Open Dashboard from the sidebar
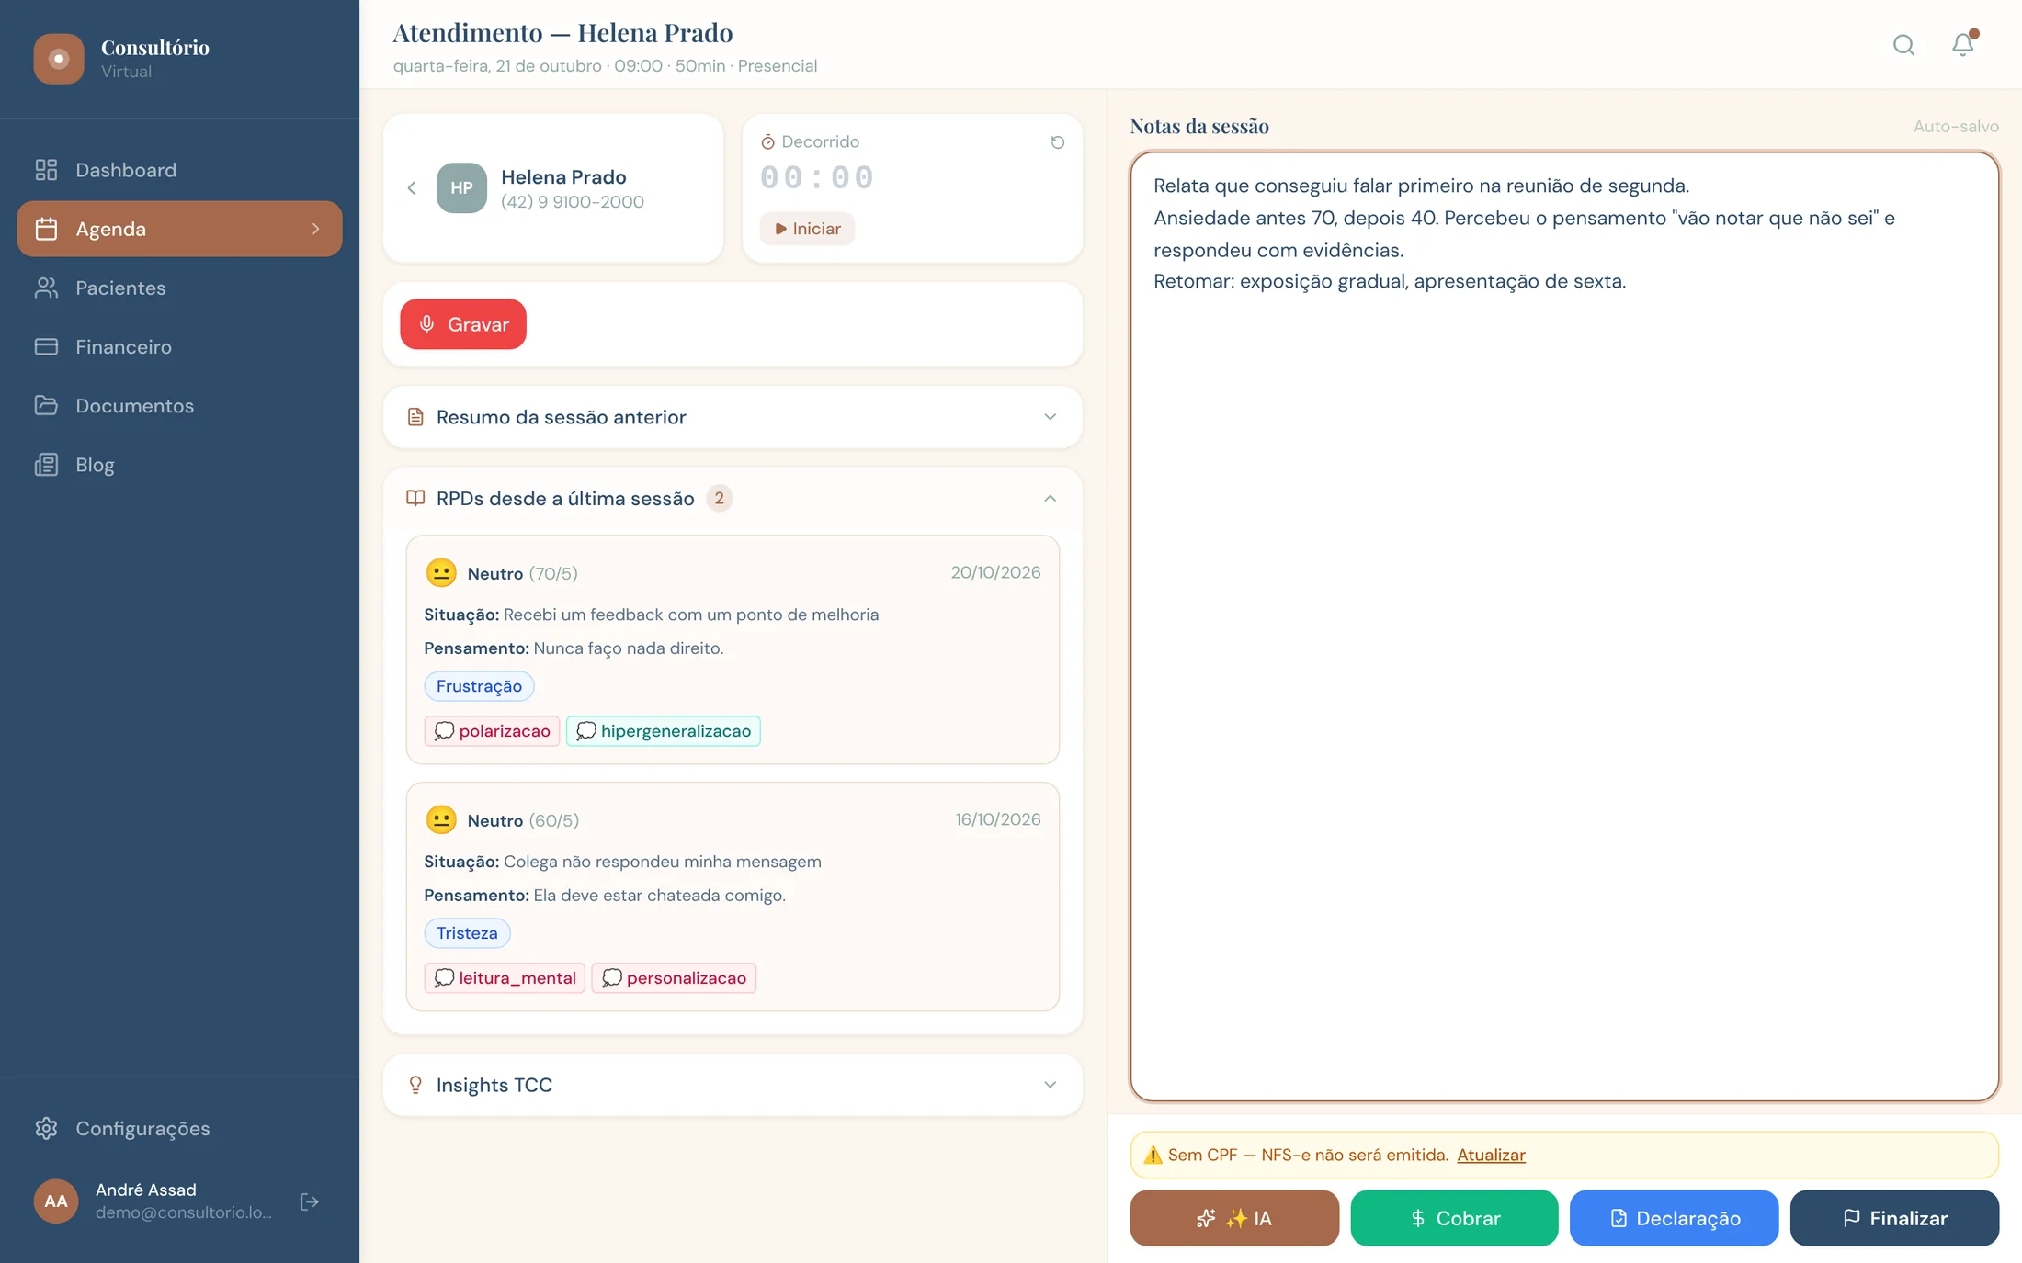 (179, 170)
